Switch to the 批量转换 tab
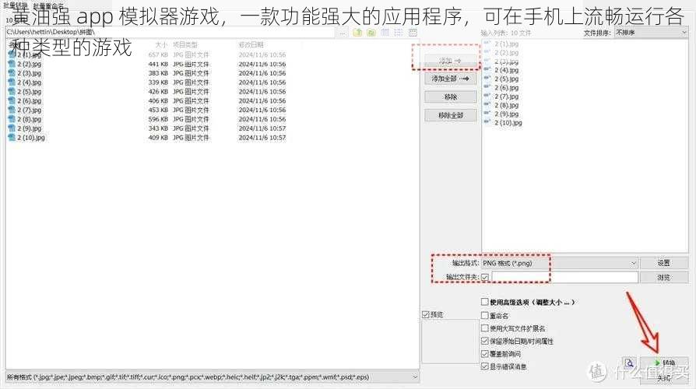The width and height of the screenshot is (696, 389). click(15, 5)
